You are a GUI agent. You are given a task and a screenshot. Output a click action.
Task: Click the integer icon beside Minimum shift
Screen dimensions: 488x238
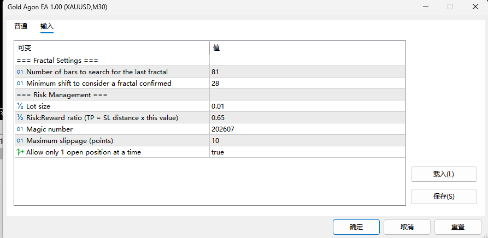pos(20,84)
